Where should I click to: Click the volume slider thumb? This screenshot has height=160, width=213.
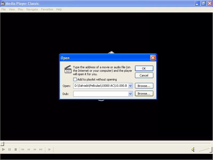[x=211, y=150]
